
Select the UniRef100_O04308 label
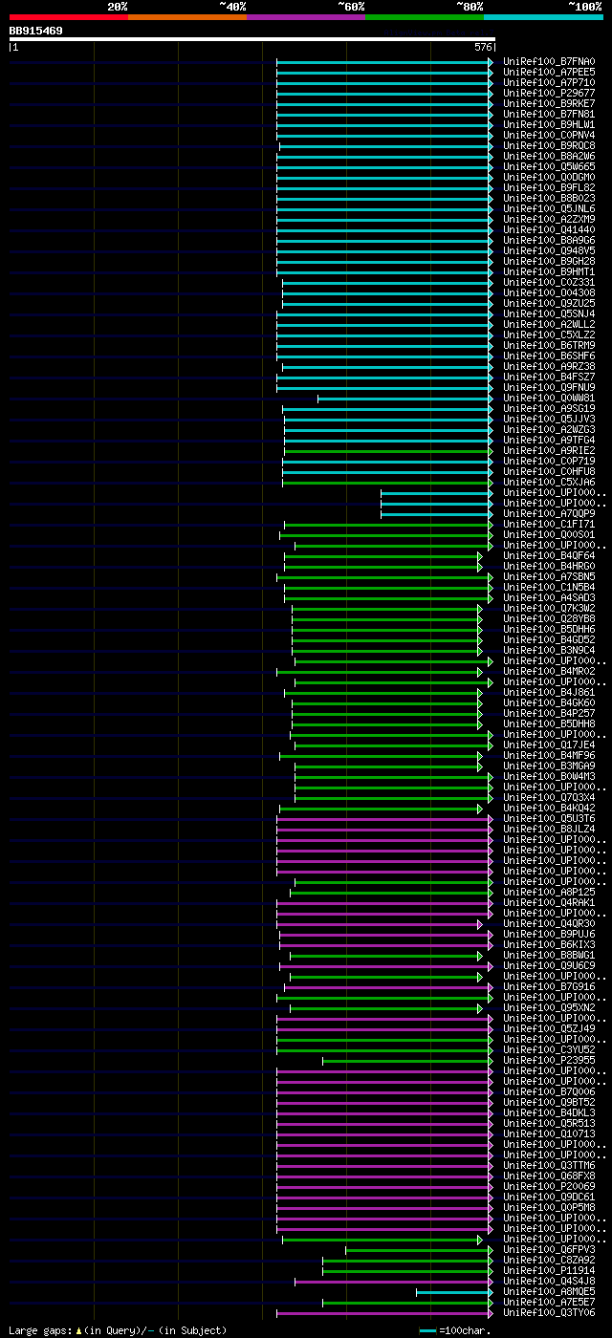(549, 293)
